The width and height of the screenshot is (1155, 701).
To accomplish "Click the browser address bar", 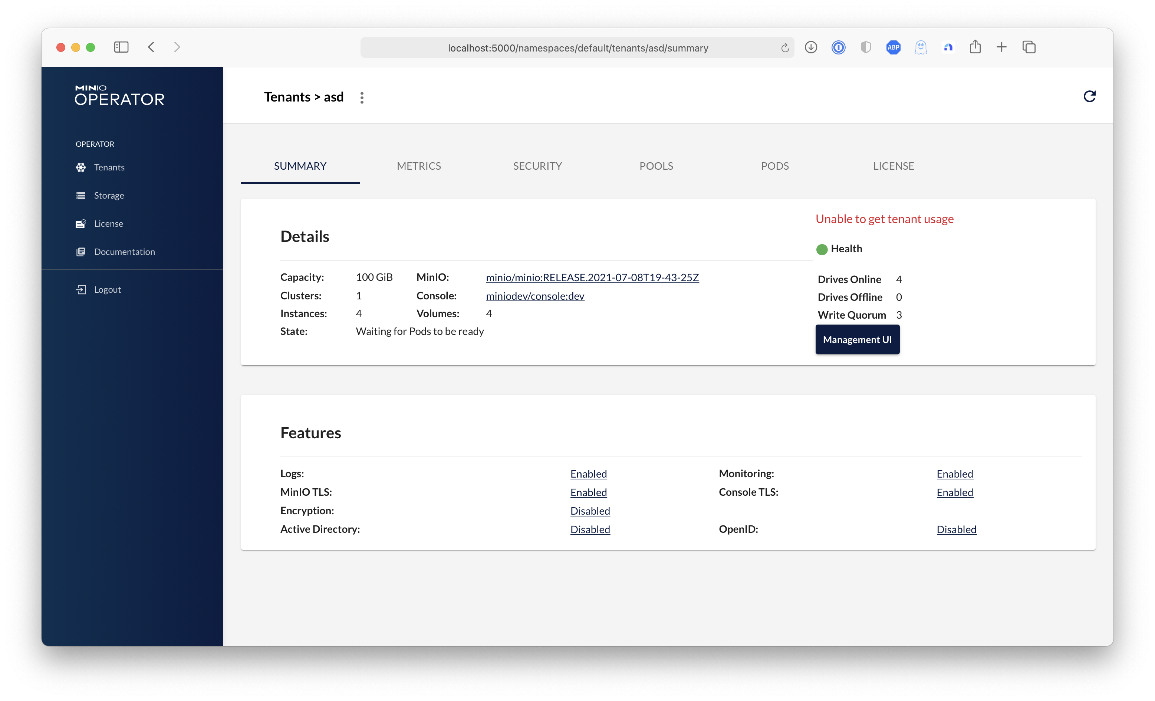I will click(577, 48).
